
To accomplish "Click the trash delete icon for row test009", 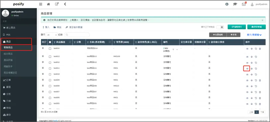I will (260, 80).
